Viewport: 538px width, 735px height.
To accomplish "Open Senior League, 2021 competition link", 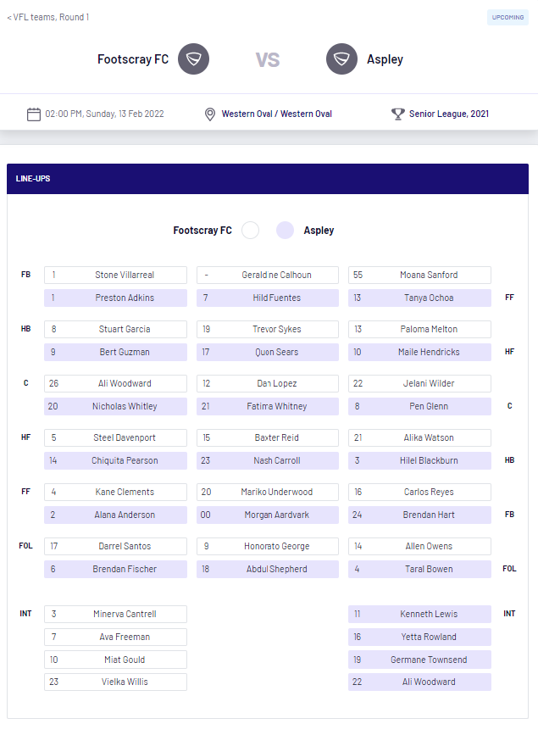I will tap(448, 114).
